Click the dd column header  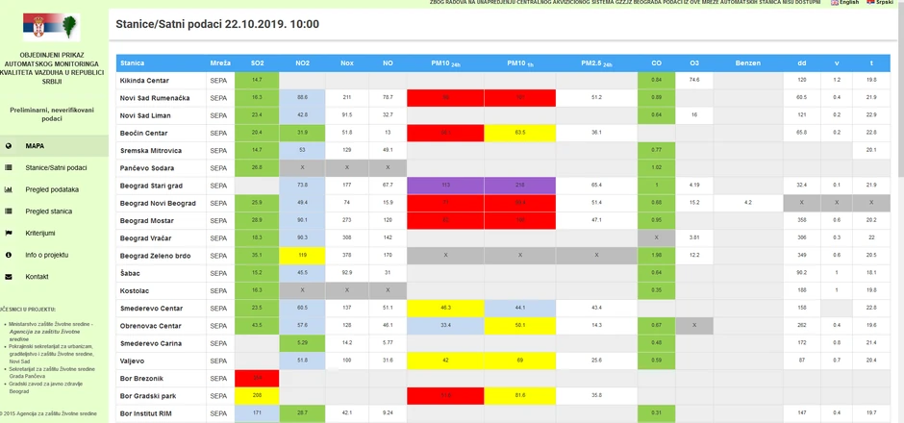802,62
